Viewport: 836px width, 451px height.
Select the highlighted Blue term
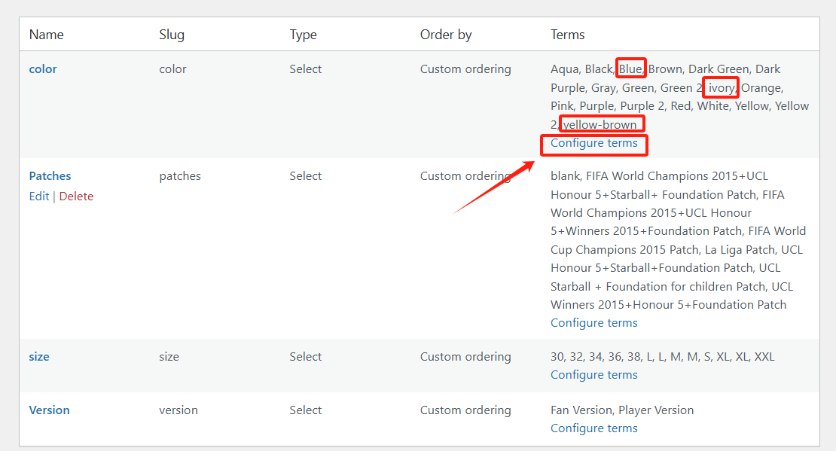(x=630, y=68)
